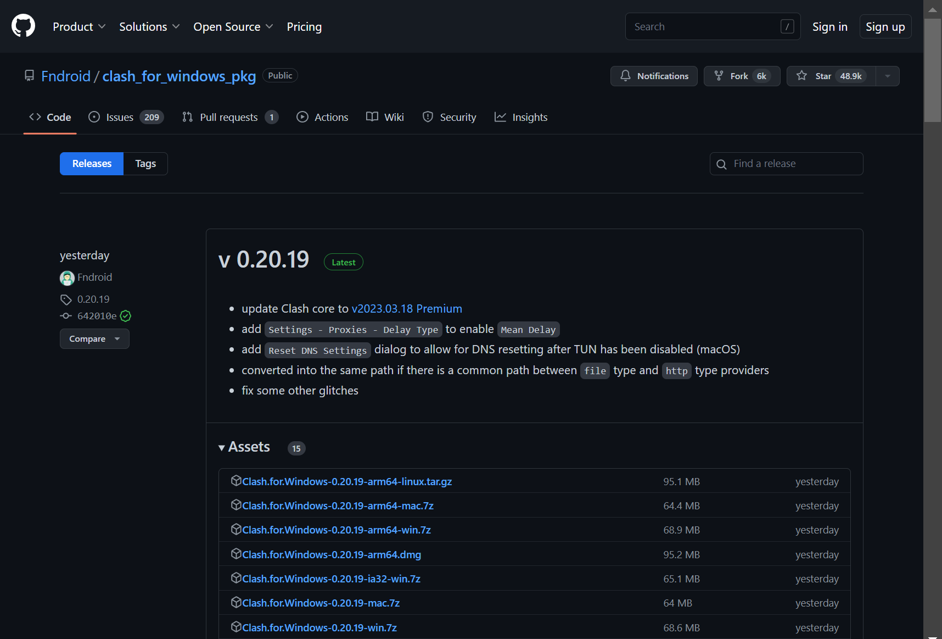Click package icon for arm64-mac.7z asset
This screenshot has height=639, width=942.
point(236,505)
